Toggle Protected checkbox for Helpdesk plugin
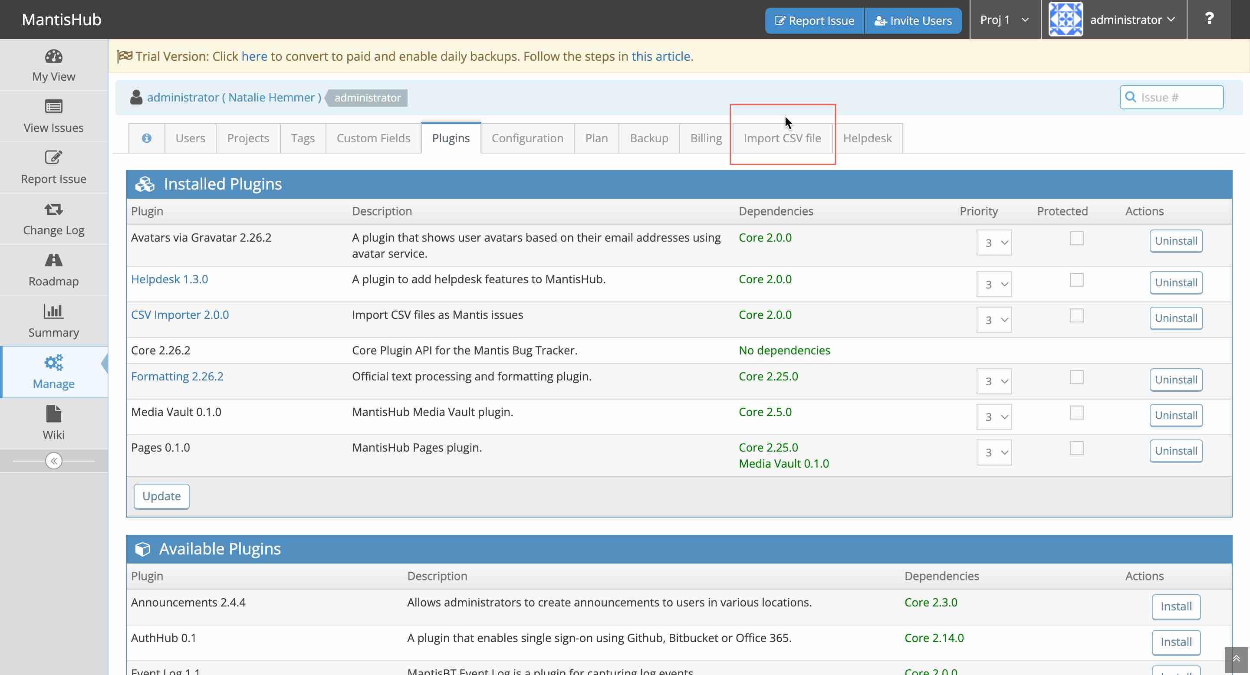The width and height of the screenshot is (1250, 675). coord(1076,280)
